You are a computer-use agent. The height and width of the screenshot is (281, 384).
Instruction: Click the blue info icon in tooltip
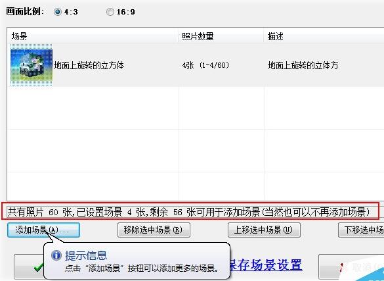tap(56, 255)
